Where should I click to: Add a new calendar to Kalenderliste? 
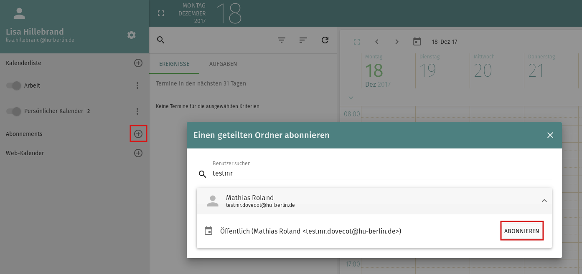tap(138, 63)
